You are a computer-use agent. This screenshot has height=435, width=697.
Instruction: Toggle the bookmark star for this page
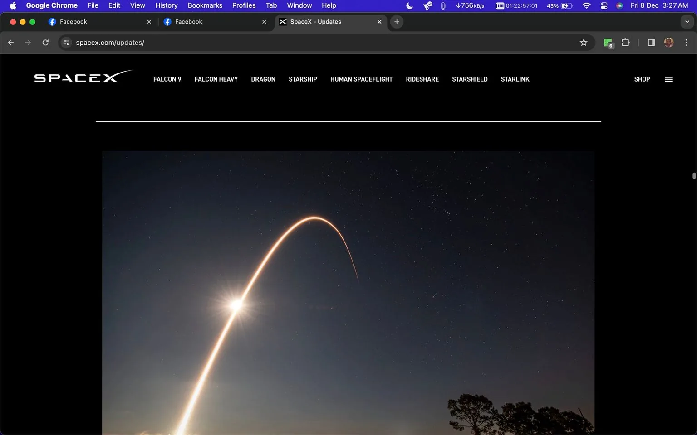pyautogui.click(x=584, y=42)
